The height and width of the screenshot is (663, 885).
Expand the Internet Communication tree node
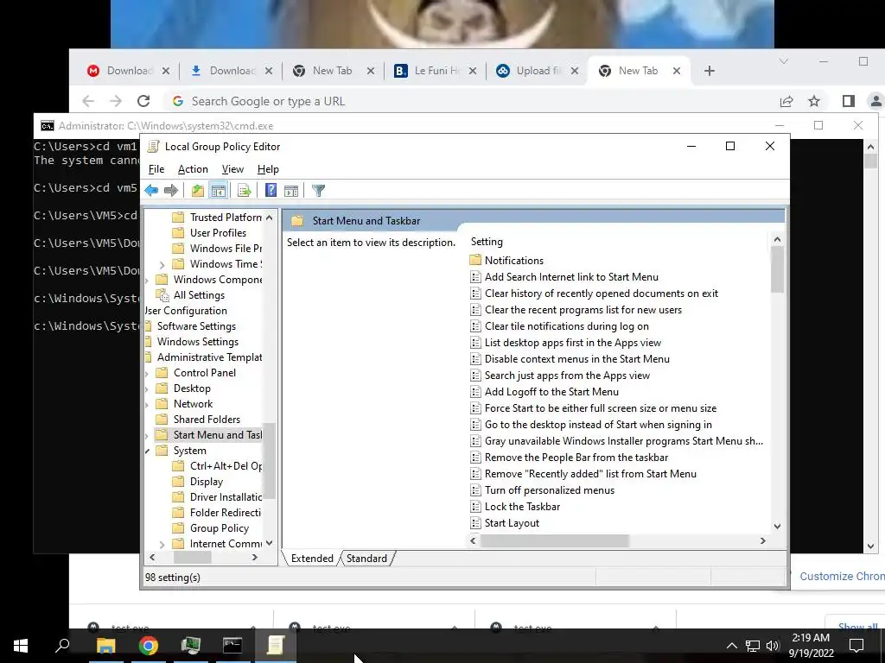(x=162, y=544)
